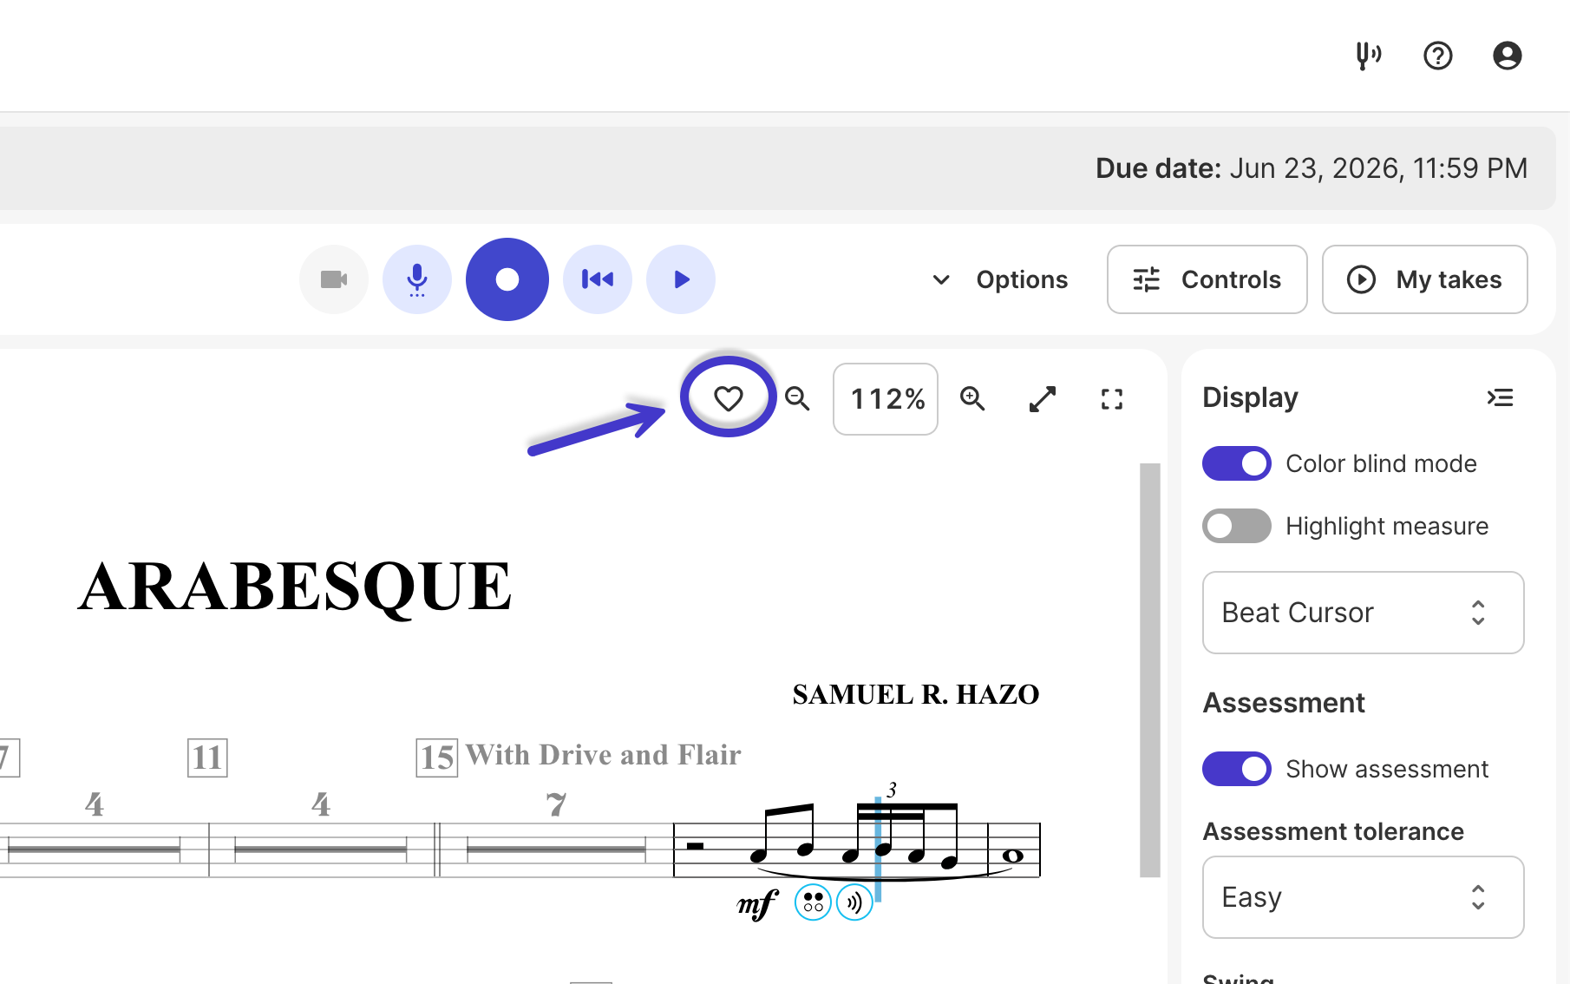Viewport: 1570px width, 984px height.
Task: Expand the Options chevron
Action: (x=941, y=279)
